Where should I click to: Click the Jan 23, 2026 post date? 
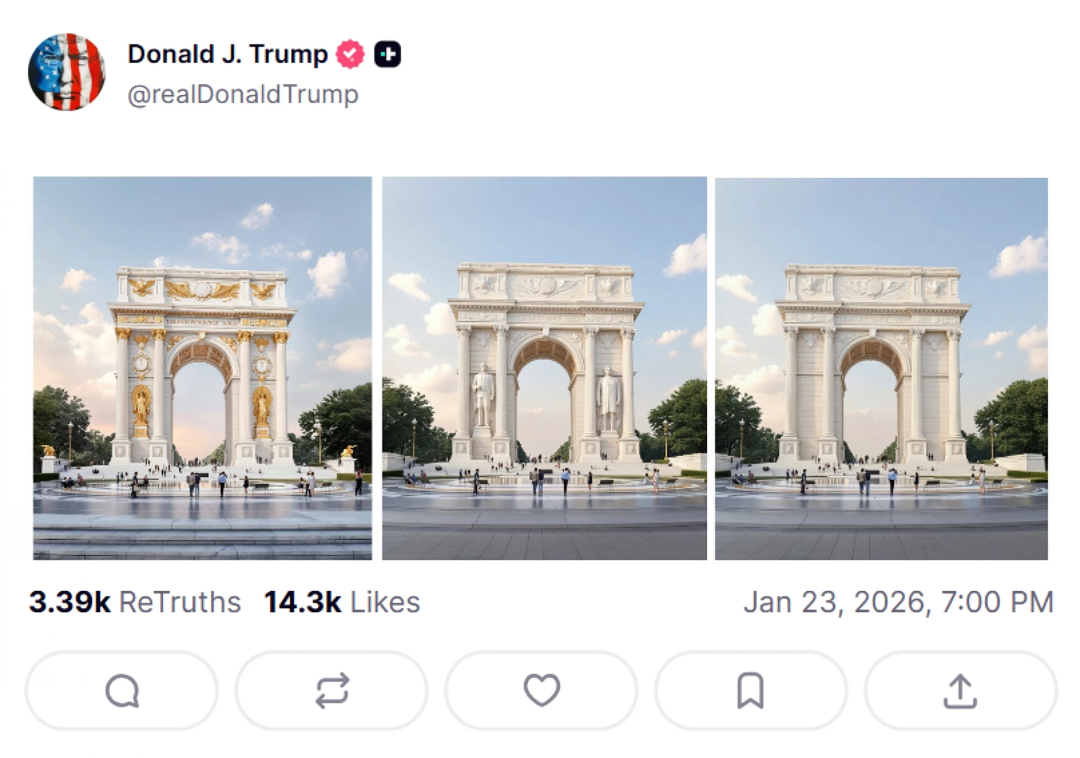pos(834,602)
